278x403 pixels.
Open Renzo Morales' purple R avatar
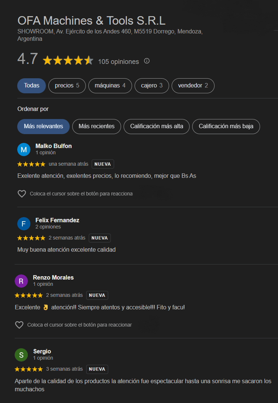click(x=21, y=281)
